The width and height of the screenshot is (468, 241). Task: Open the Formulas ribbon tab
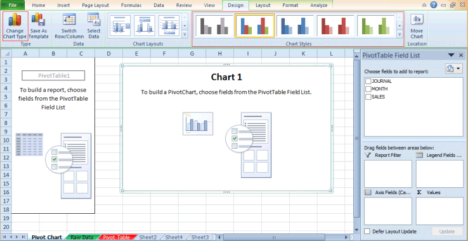coord(131,5)
